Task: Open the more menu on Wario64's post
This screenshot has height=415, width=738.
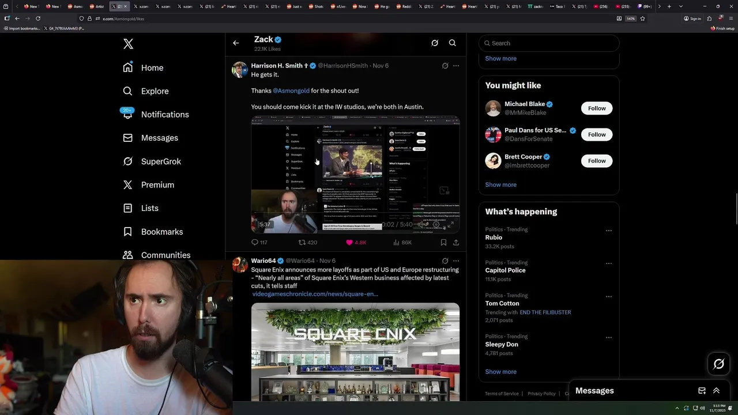Action: 456,261
